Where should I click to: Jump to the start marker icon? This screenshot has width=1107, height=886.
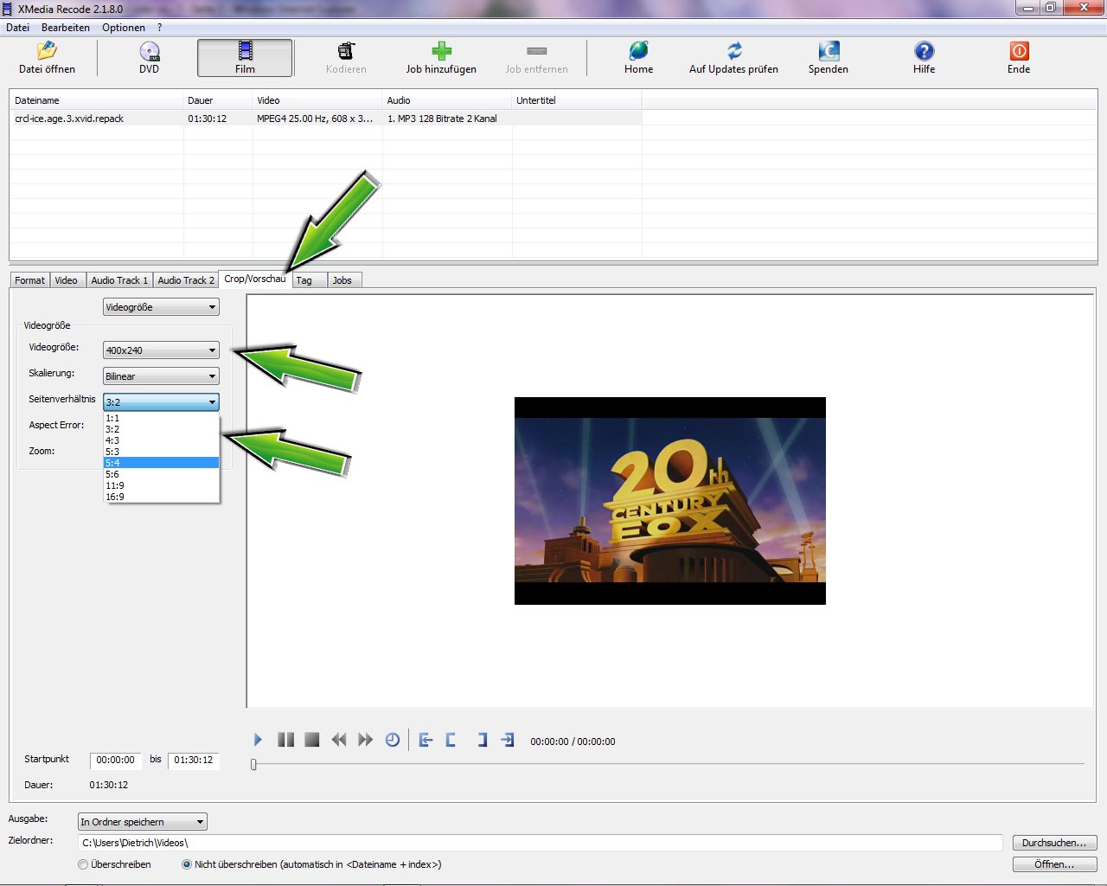(426, 740)
